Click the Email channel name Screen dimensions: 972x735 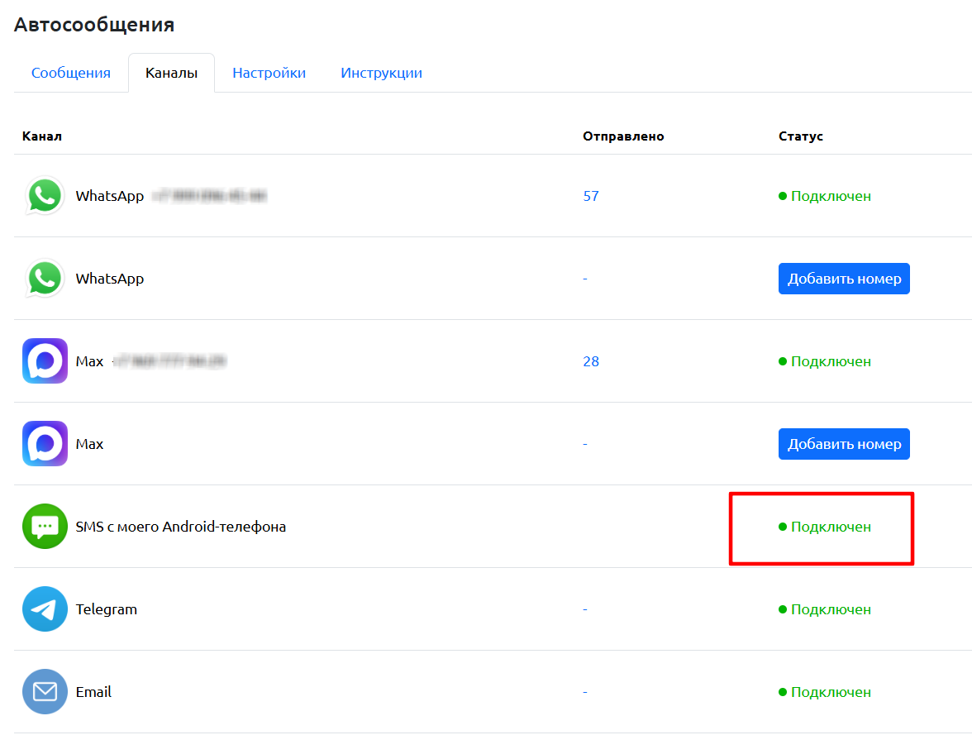[93, 691]
